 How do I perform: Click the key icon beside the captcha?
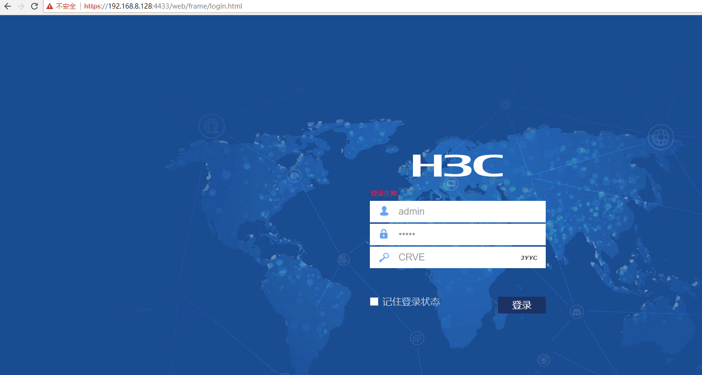tap(384, 257)
